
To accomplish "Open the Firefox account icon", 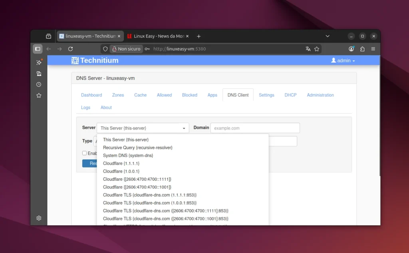I will [x=351, y=49].
